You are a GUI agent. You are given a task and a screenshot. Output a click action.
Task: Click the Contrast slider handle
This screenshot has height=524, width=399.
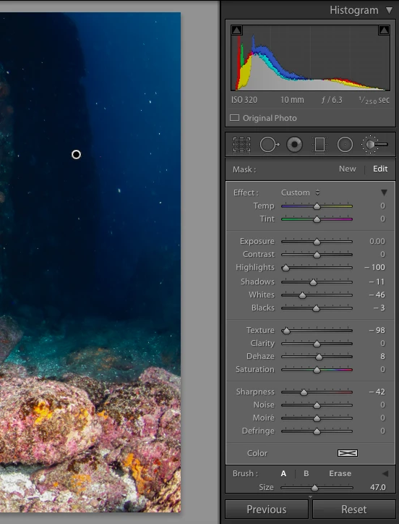(x=317, y=255)
